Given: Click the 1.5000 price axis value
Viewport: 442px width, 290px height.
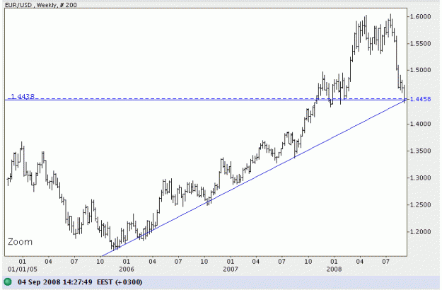Looking at the screenshot, I should click(420, 70).
